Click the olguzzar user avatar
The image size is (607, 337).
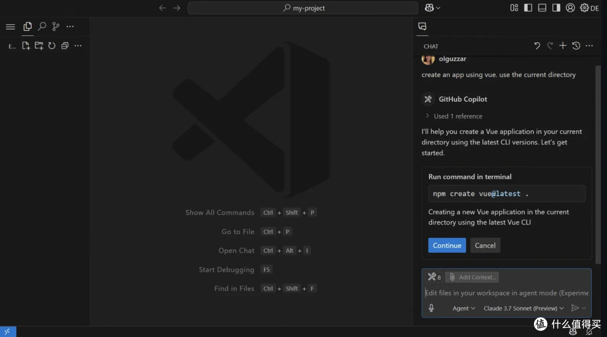428,59
